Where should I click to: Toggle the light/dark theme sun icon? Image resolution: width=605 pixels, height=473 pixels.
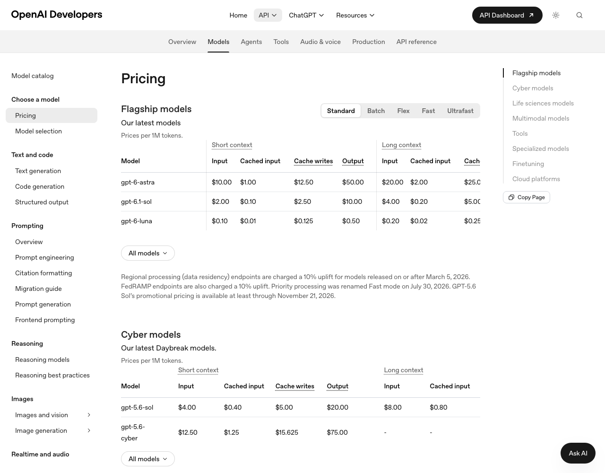(x=556, y=15)
